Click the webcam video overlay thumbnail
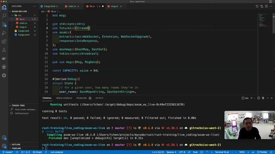This screenshot has width=275, height=154. (x=249, y=125)
